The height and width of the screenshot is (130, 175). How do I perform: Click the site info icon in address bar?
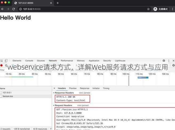click(x=21, y=9)
